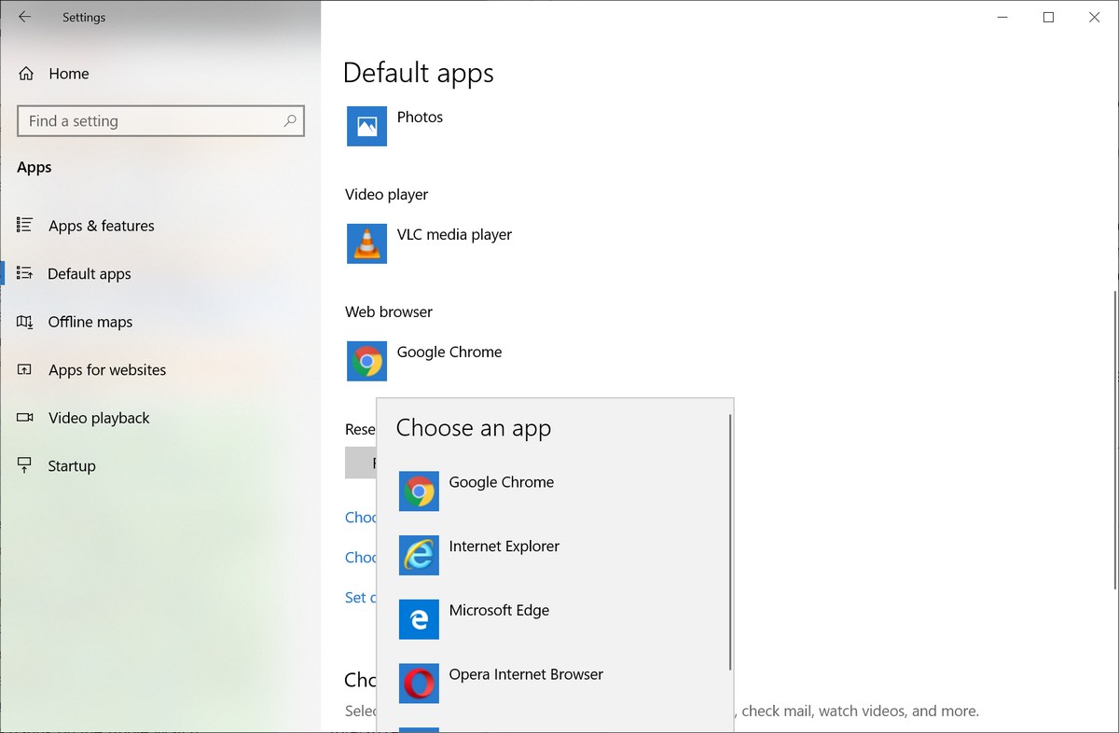
Task: Click the Default apps page scrollbar
Action: [x=1115, y=438]
